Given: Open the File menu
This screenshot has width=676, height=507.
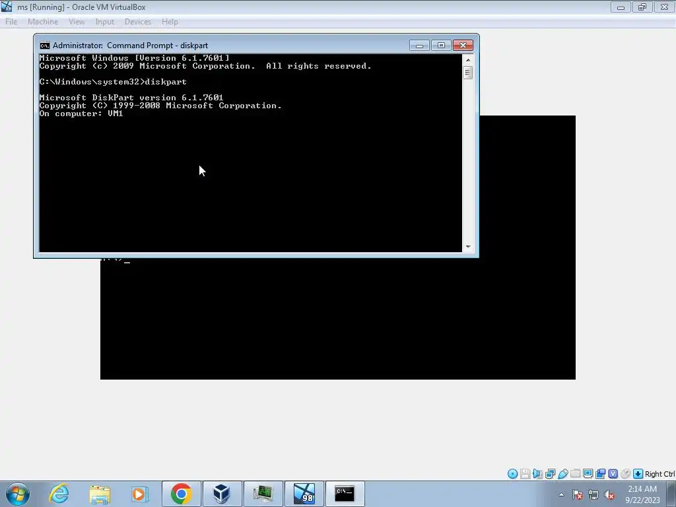Looking at the screenshot, I should click(x=11, y=22).
